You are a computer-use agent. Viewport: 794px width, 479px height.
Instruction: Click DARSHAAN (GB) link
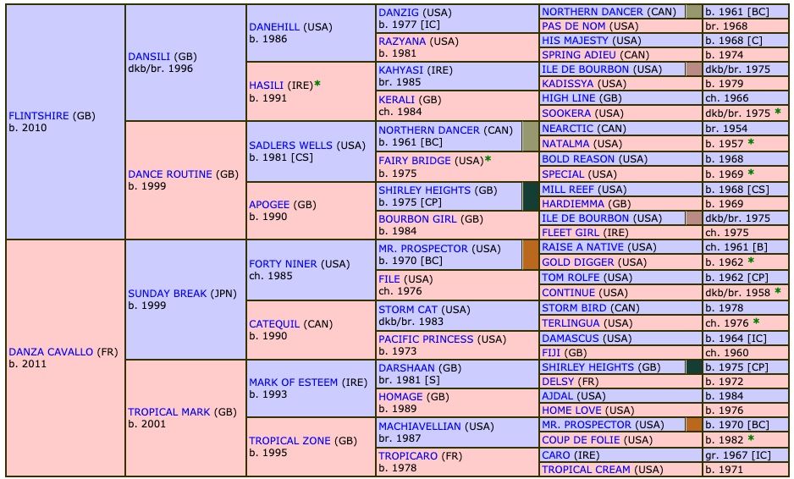(406, 369)
